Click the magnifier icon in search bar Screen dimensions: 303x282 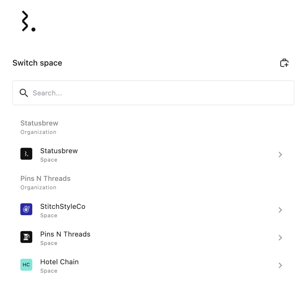(x=24, y=93)
